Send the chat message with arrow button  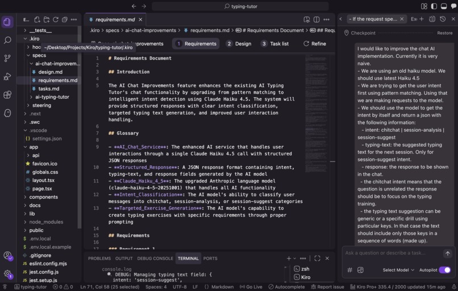tap(447, 253)
